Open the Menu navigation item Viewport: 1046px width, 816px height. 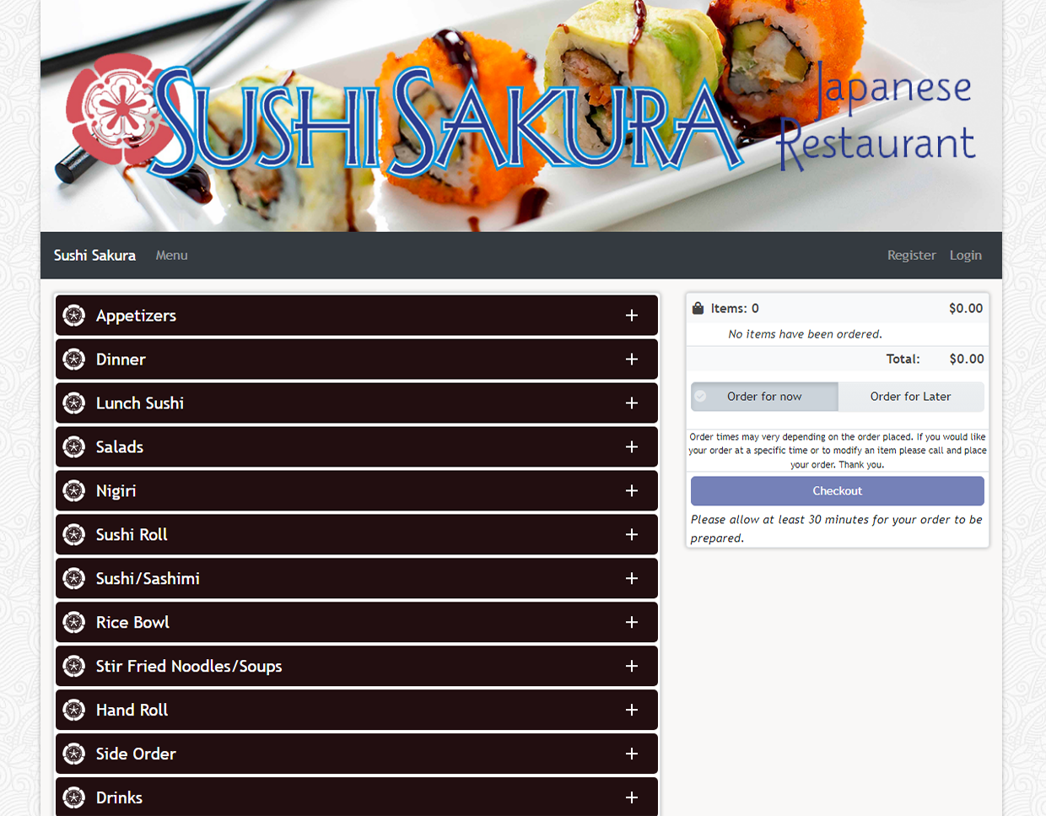pyautogui.click(x=171, y=256)
